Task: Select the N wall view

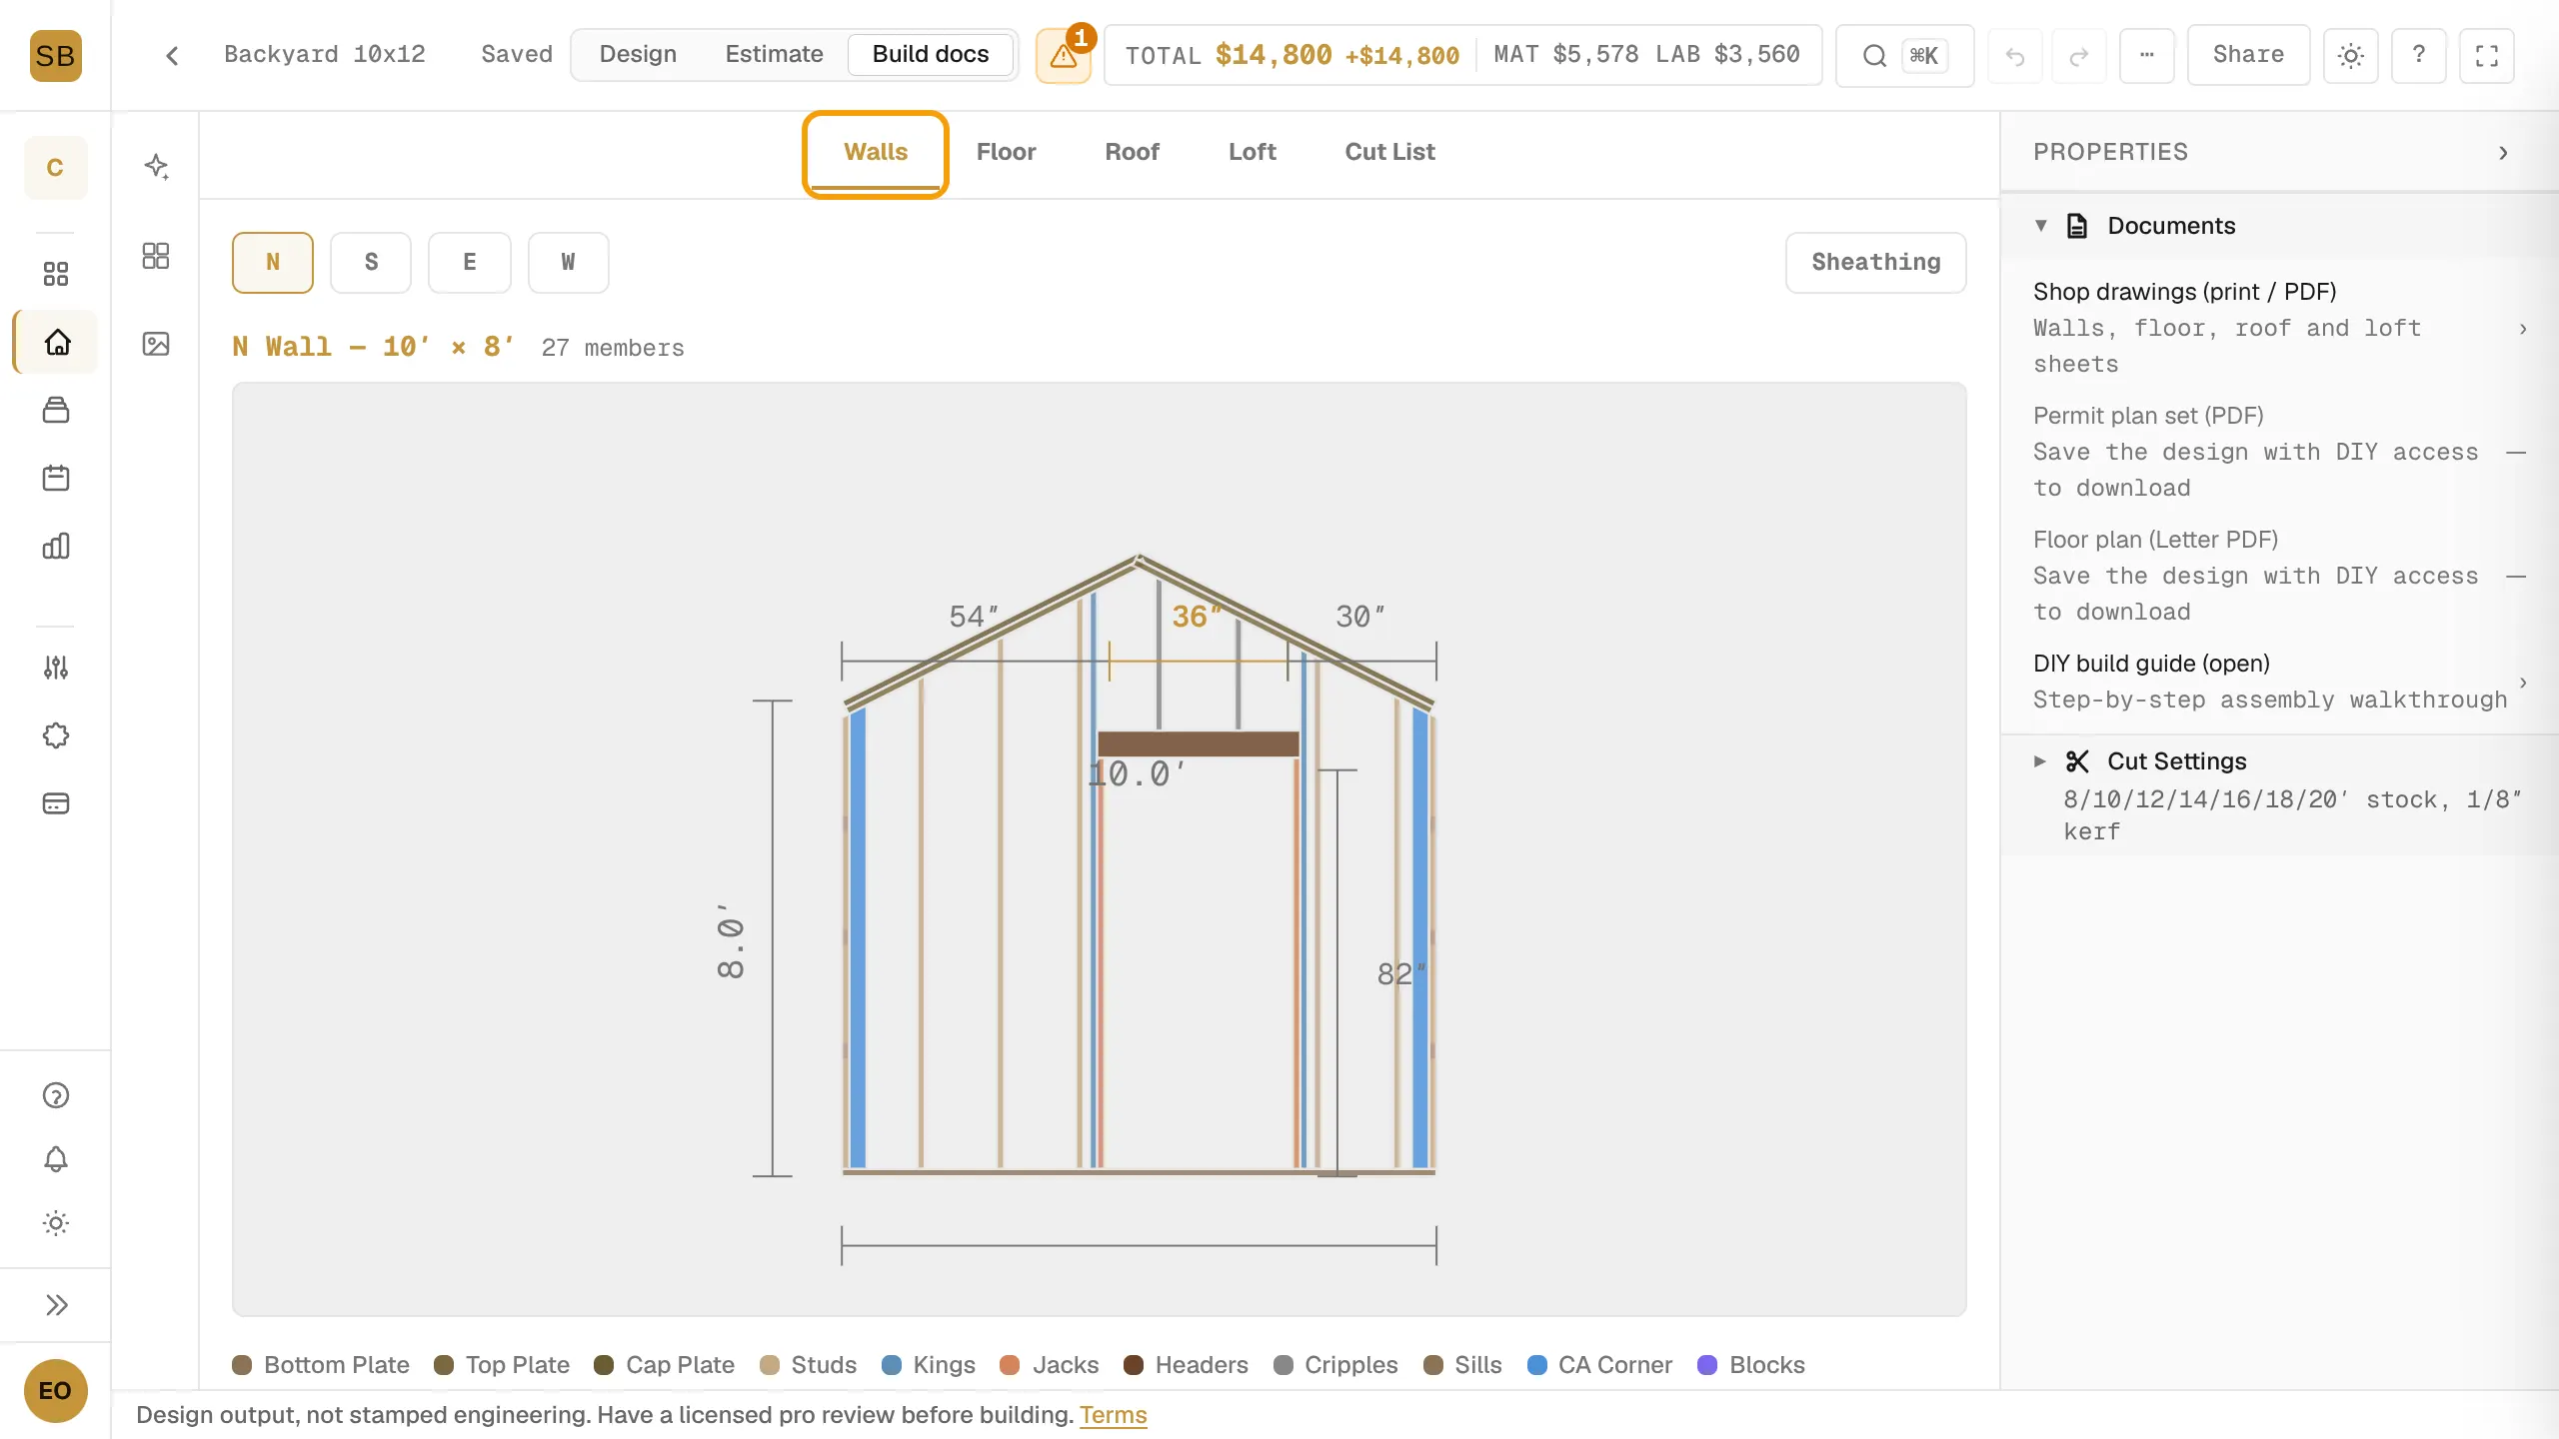Action: pos(273,263)
